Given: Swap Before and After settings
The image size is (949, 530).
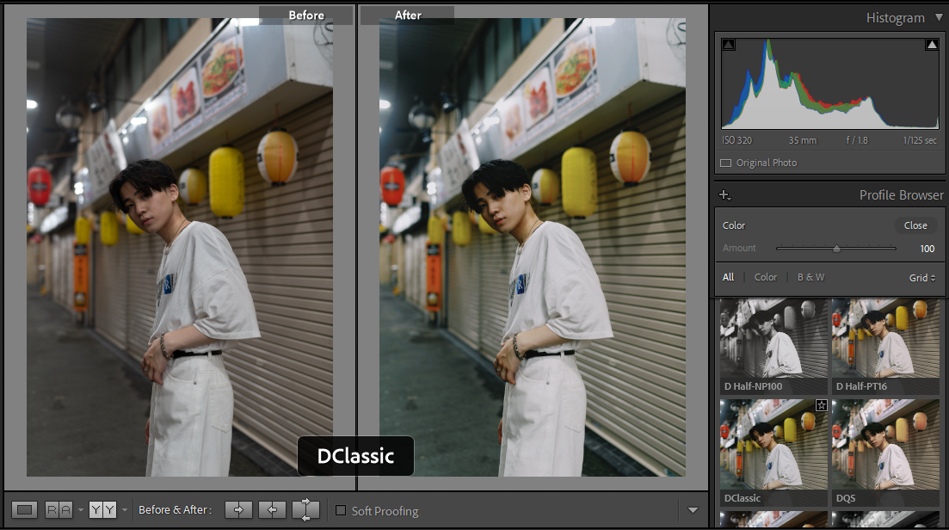Looking at the screenshot, I should (305, 510).
